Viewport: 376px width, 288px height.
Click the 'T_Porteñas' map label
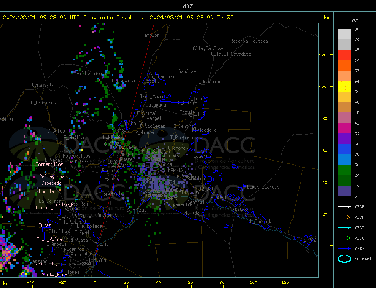click(x=183, y=138)
